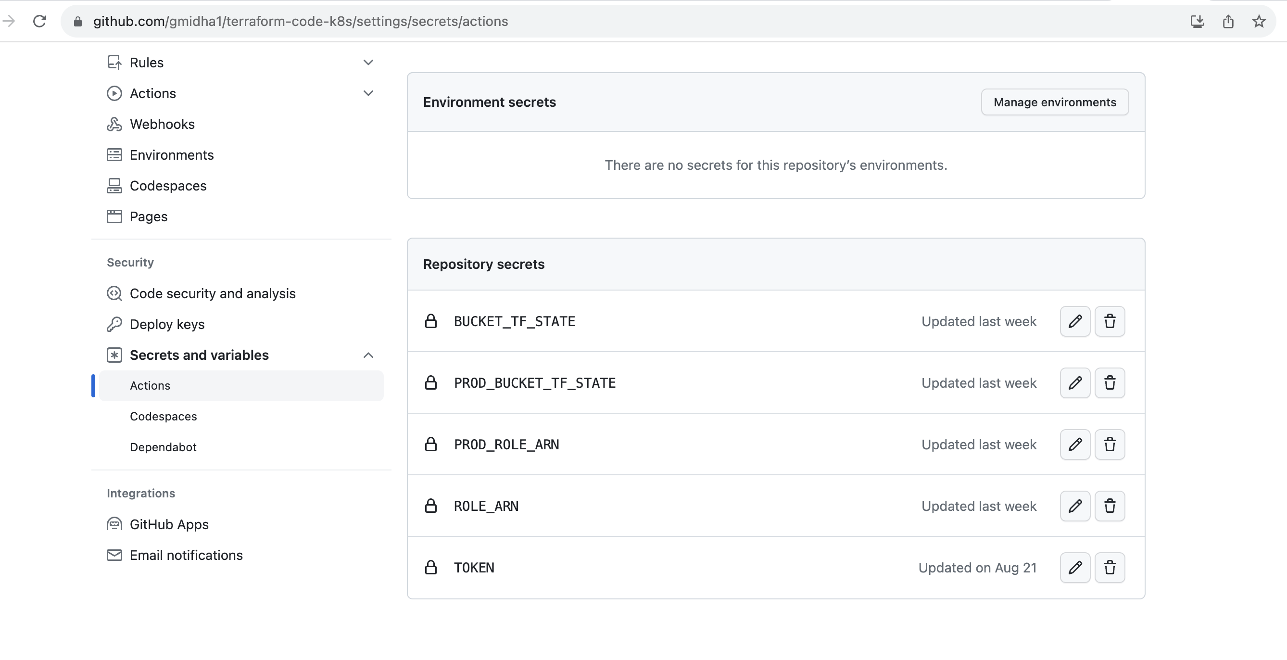Click the BUCKET_TF_STATE secret name
Image resolution: width=1287 pixels, height=660 pixels.
tap(514, 321)
